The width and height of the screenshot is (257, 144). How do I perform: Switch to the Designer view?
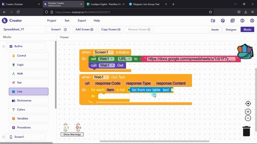[231, 30]
